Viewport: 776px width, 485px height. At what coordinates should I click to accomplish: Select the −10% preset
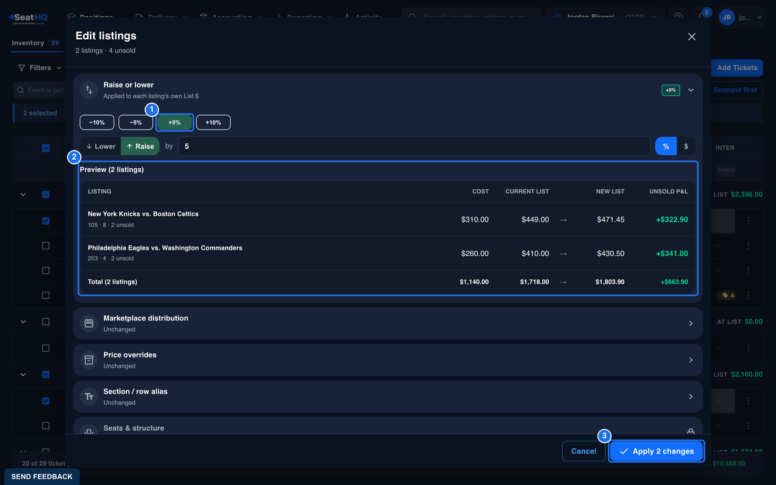[x=96, y=122]
